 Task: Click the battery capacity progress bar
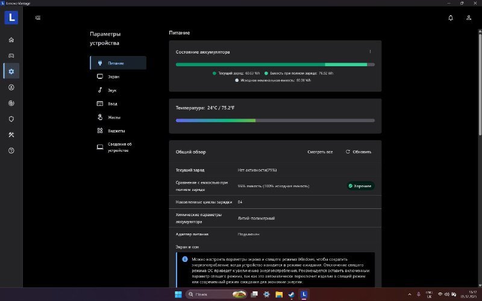point(275,64)
